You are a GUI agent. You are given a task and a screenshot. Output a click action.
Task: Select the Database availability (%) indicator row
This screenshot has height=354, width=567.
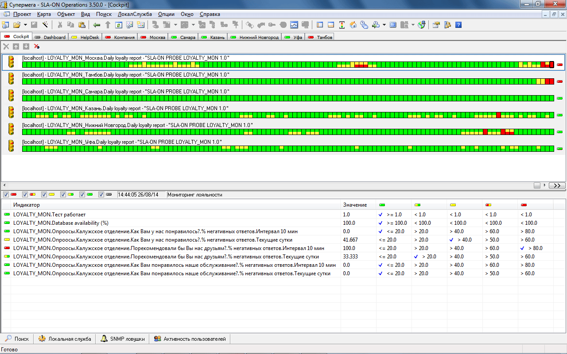(x=61, y=223)
